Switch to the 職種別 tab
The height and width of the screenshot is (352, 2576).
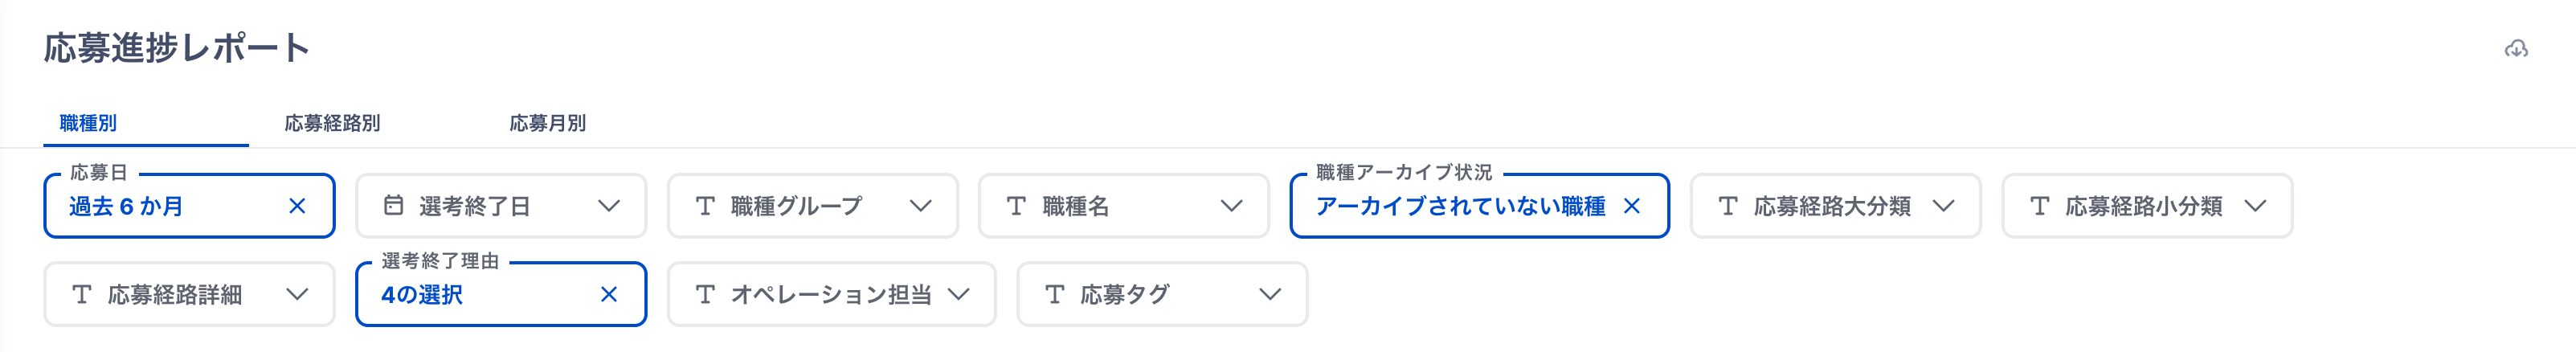88,124
